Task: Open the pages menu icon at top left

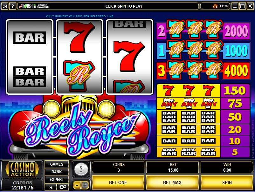Action: (5, 6)
